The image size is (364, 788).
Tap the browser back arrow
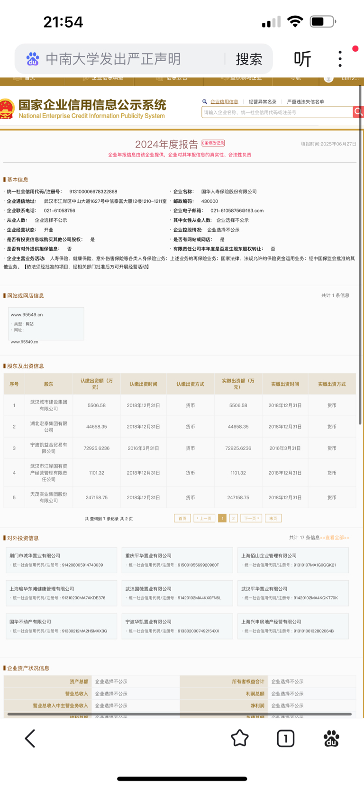tap(30, 738)
